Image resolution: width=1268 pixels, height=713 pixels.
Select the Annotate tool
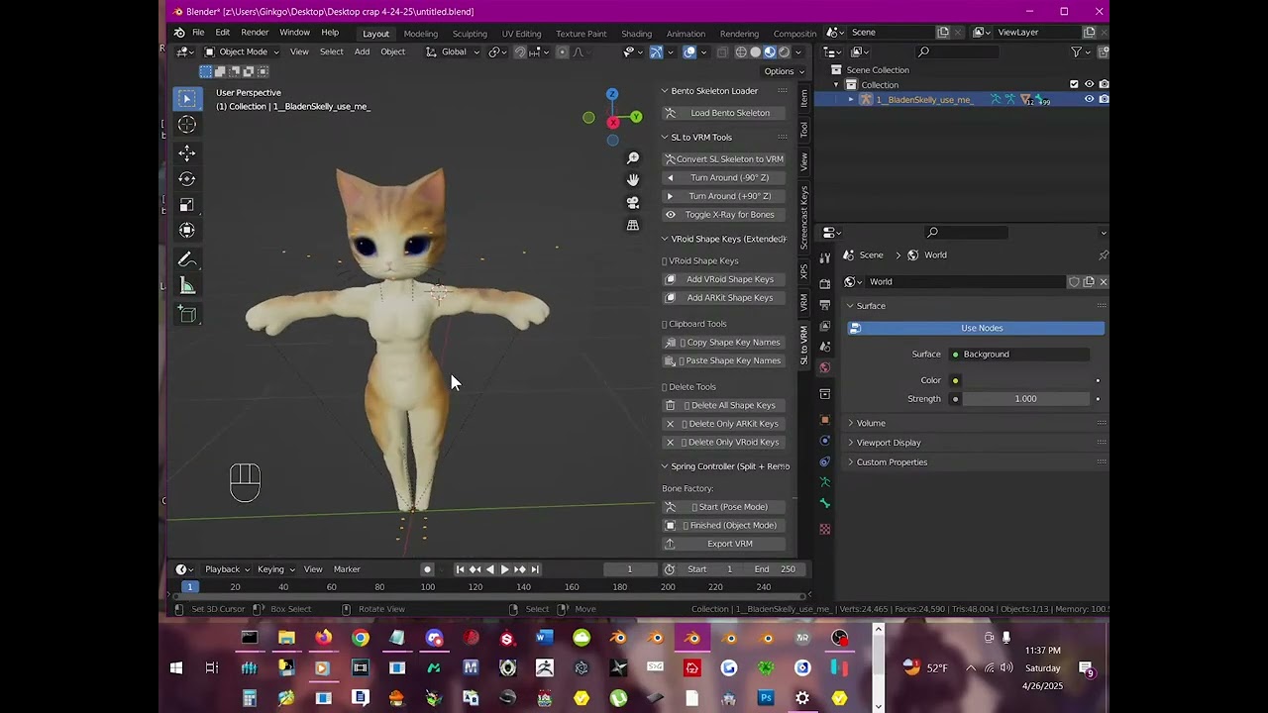tap(186, 259)
